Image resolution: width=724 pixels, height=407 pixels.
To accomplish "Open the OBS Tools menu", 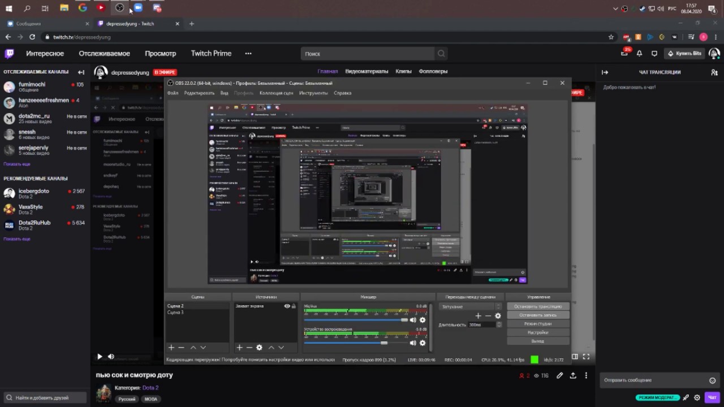I will click(x=313, y=93).
